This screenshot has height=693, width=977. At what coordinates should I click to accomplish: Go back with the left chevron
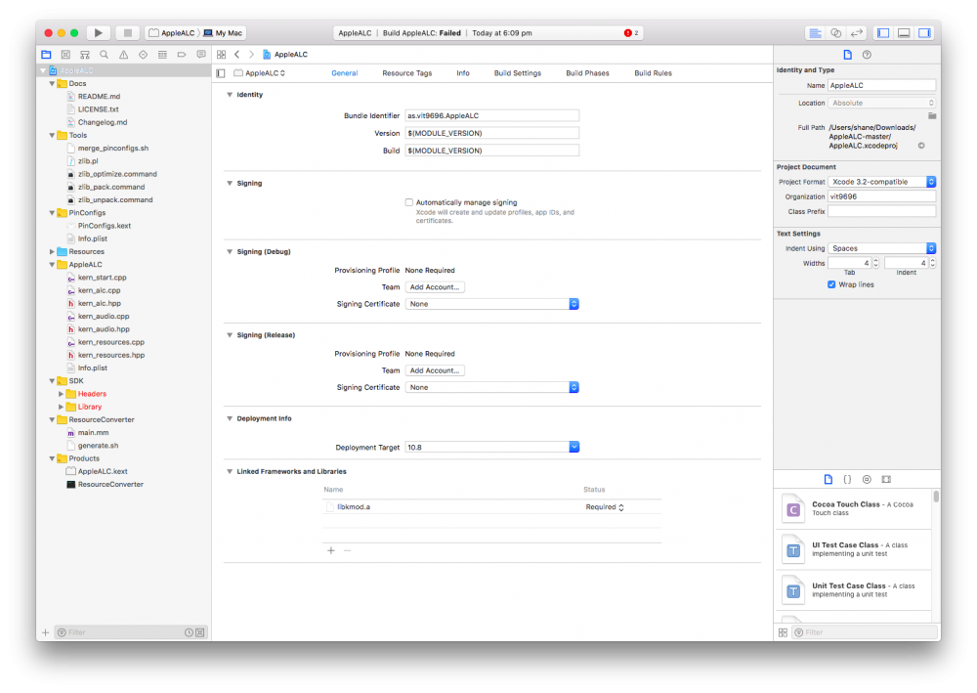(x=237, y=55)
